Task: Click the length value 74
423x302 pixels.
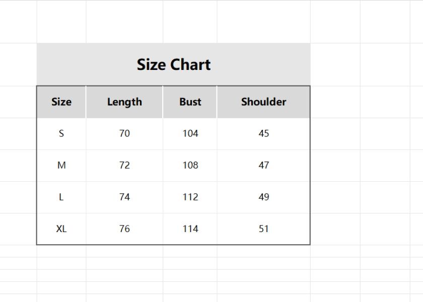Action: coord(124,197)
